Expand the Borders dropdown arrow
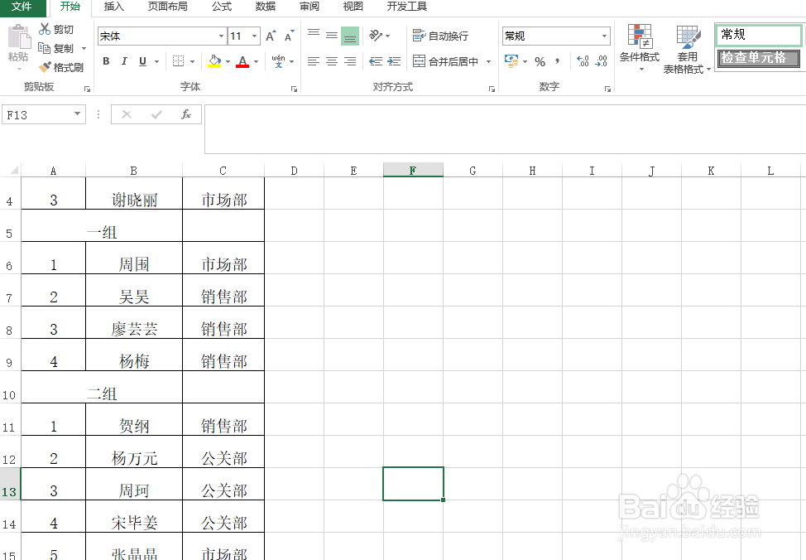Viewport: 806px width, 560px height. [190, 62]
